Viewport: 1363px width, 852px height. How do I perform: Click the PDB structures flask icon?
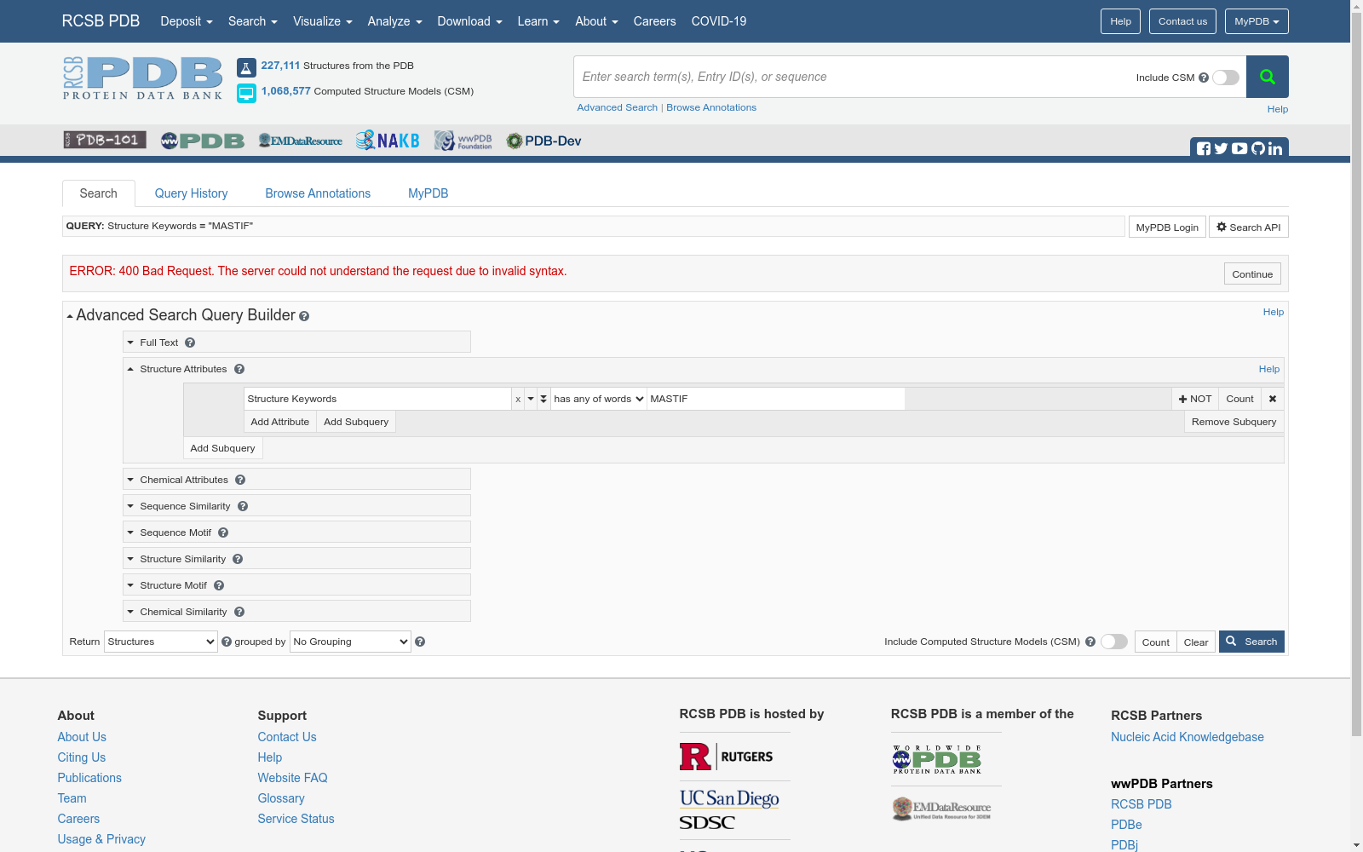(x=246, y=67)
